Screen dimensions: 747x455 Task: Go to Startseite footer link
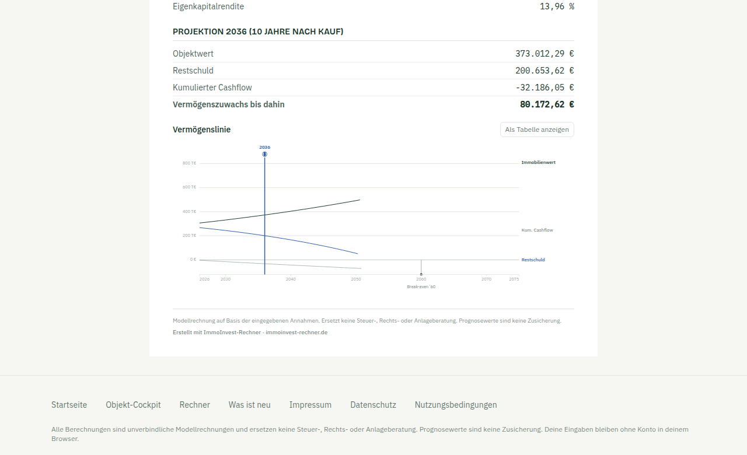click(69, 405)
